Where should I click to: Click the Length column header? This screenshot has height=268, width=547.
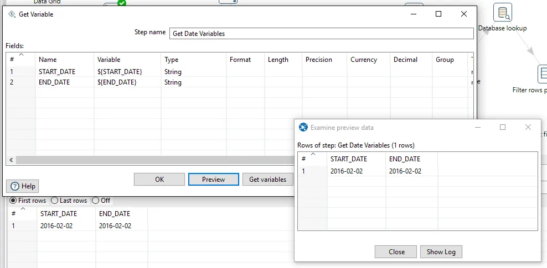(283, 59)
